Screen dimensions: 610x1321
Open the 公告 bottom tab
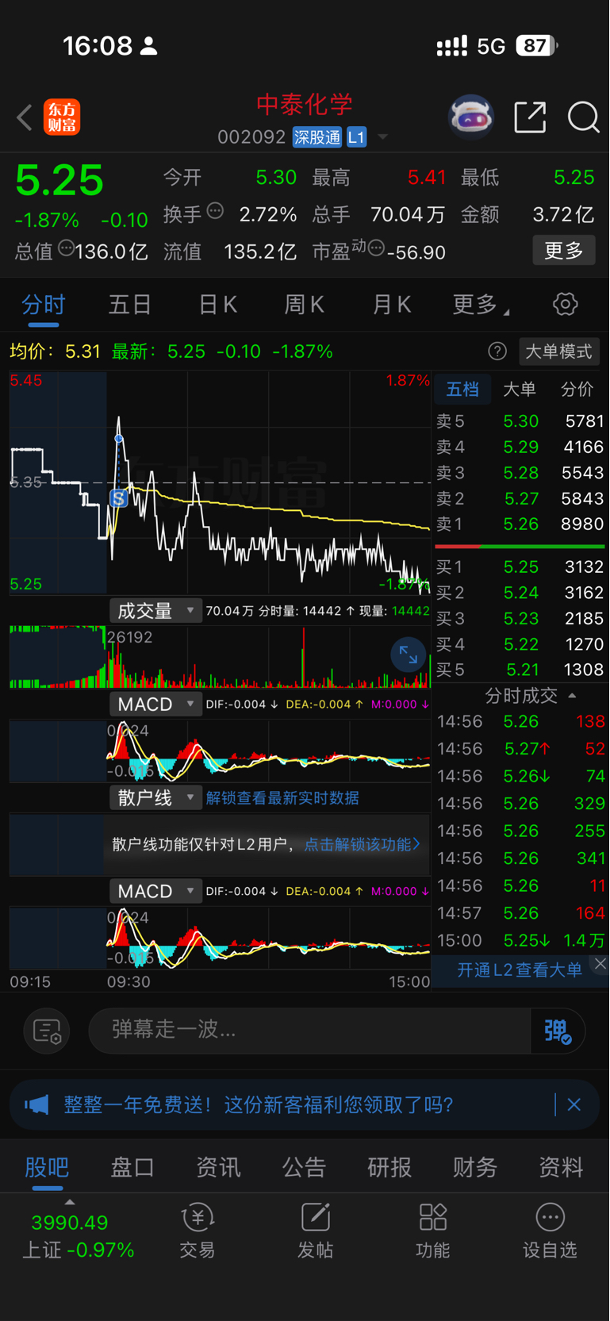[304, 1167]
